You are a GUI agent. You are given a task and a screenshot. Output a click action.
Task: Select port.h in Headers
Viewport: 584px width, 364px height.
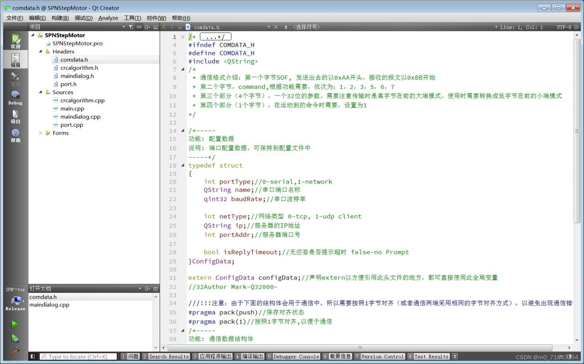coord(68,84)
